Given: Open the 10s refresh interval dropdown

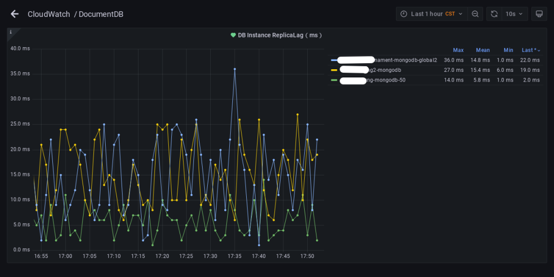Looking at the screenshot, I should tap(515, 14).
